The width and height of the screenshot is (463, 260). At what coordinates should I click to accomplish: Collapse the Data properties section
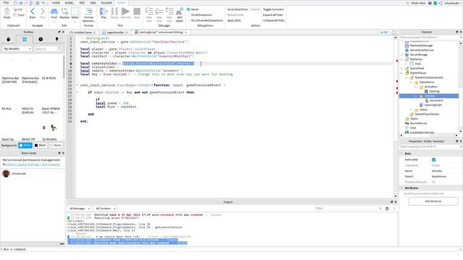[x=402, y=154]
